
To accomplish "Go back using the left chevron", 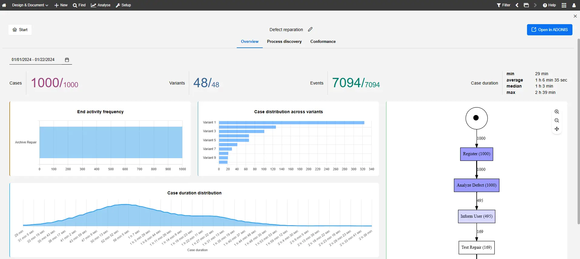I will point(517,5).
